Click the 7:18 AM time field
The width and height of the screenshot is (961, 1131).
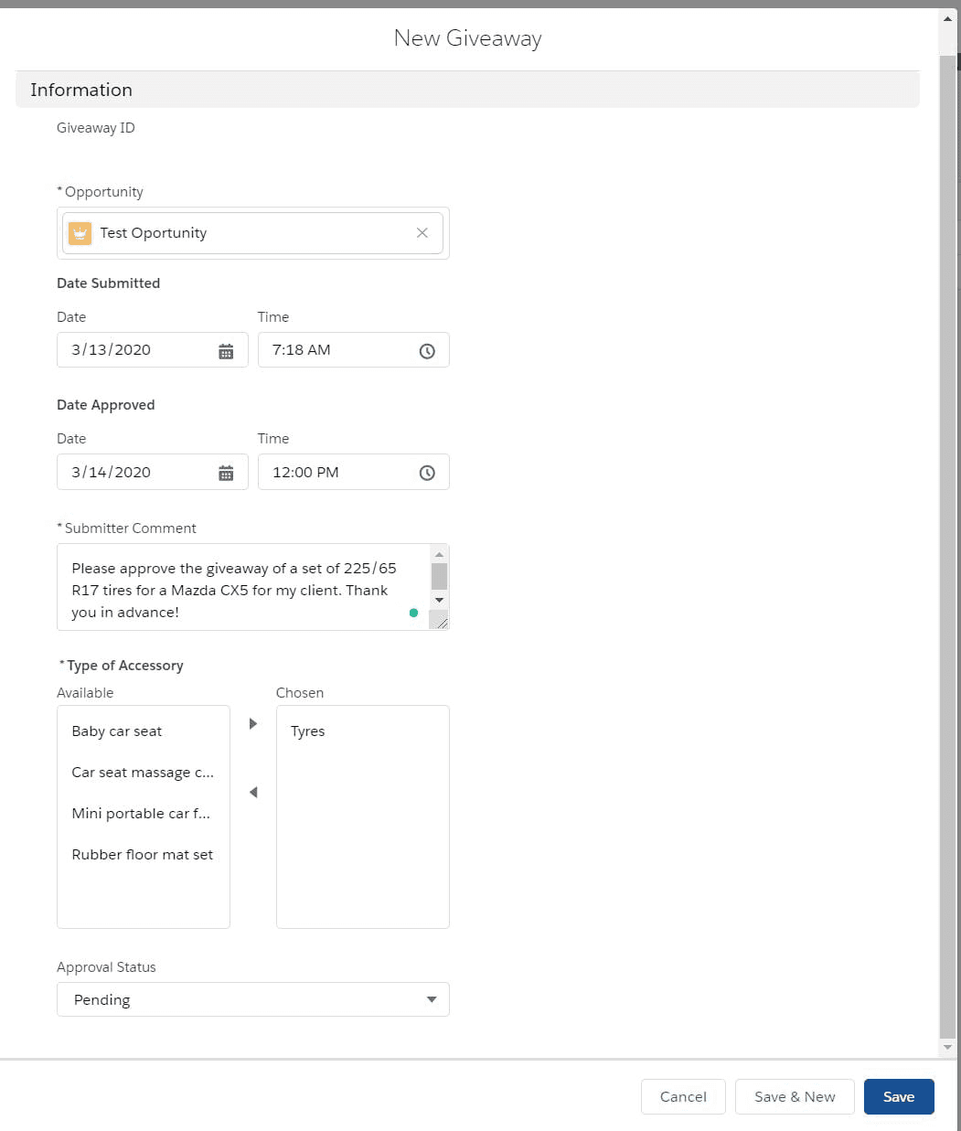pyautogui.click(x=354, y=350)
